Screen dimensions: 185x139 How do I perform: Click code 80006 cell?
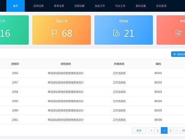coord(158,120)
